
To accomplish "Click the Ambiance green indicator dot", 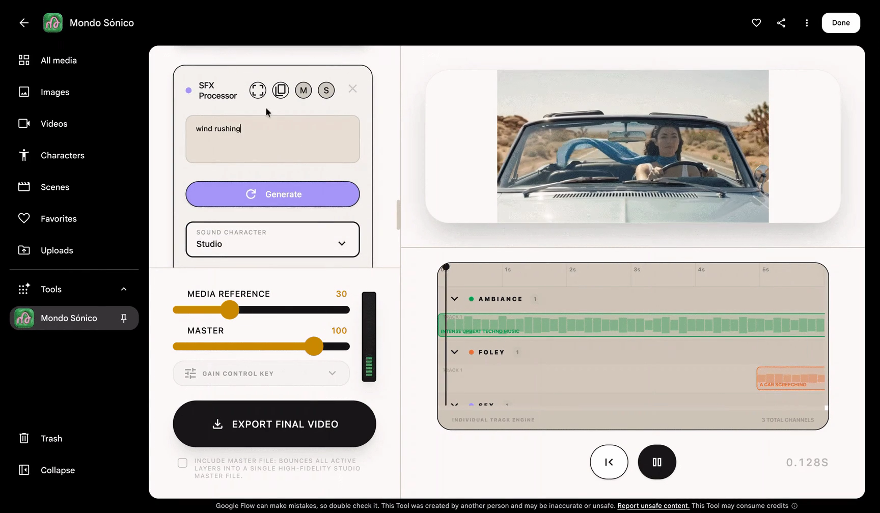I will 471,299.
